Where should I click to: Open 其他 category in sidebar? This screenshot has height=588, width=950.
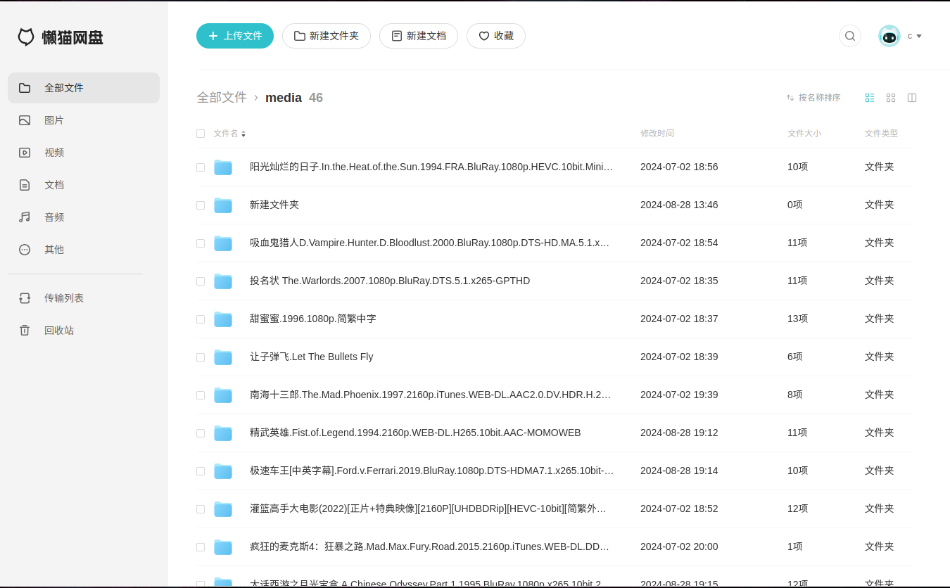[84, 250]
